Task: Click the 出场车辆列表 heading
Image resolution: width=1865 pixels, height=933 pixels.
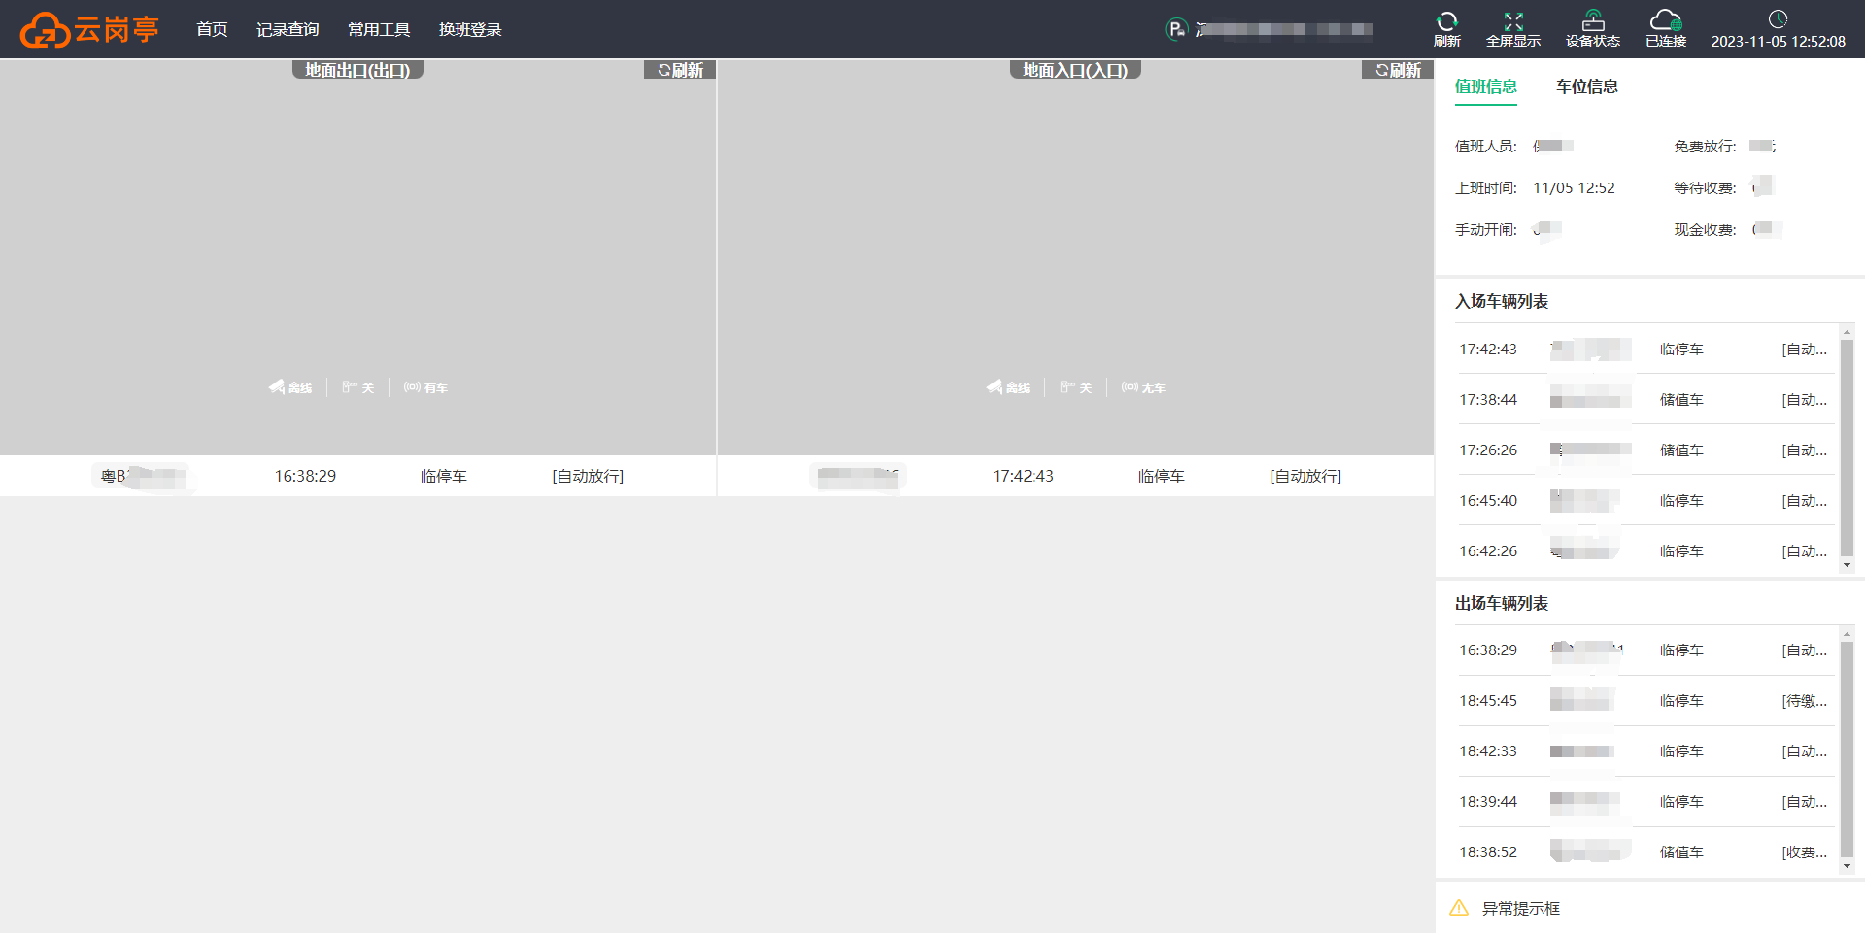Action: pyautogui.click(x=1502, y=603)
